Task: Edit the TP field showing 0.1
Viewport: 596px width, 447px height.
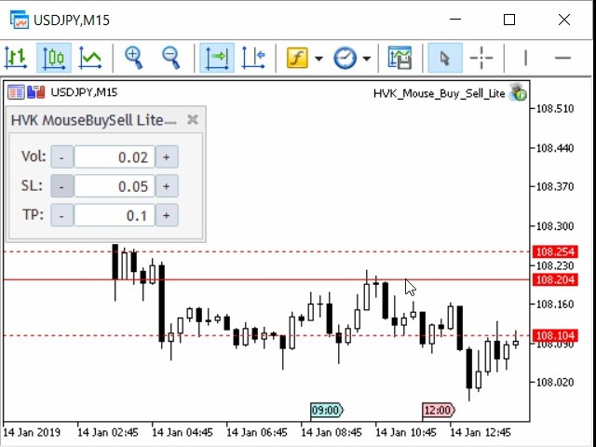Action: tap(115, 215)
